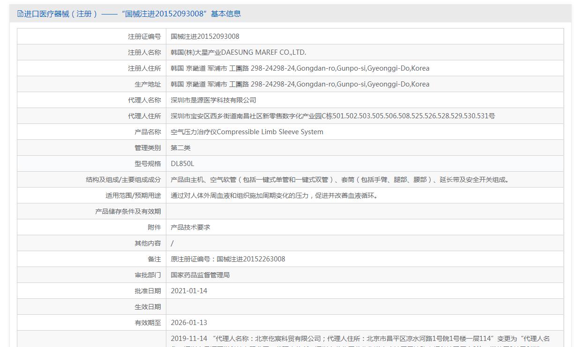
Task: Click the document icon before the page title
Action: click(20, 14)
